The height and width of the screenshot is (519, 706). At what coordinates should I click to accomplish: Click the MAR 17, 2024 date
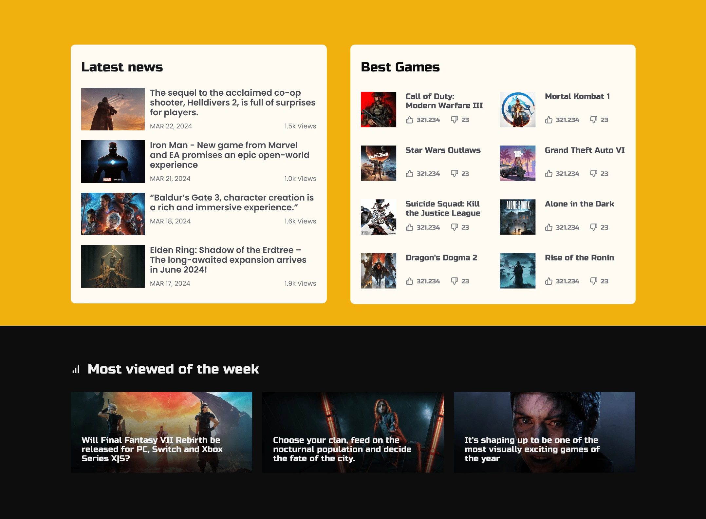(170, 283)
